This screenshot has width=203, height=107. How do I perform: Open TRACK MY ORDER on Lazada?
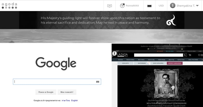pos(191,51)
